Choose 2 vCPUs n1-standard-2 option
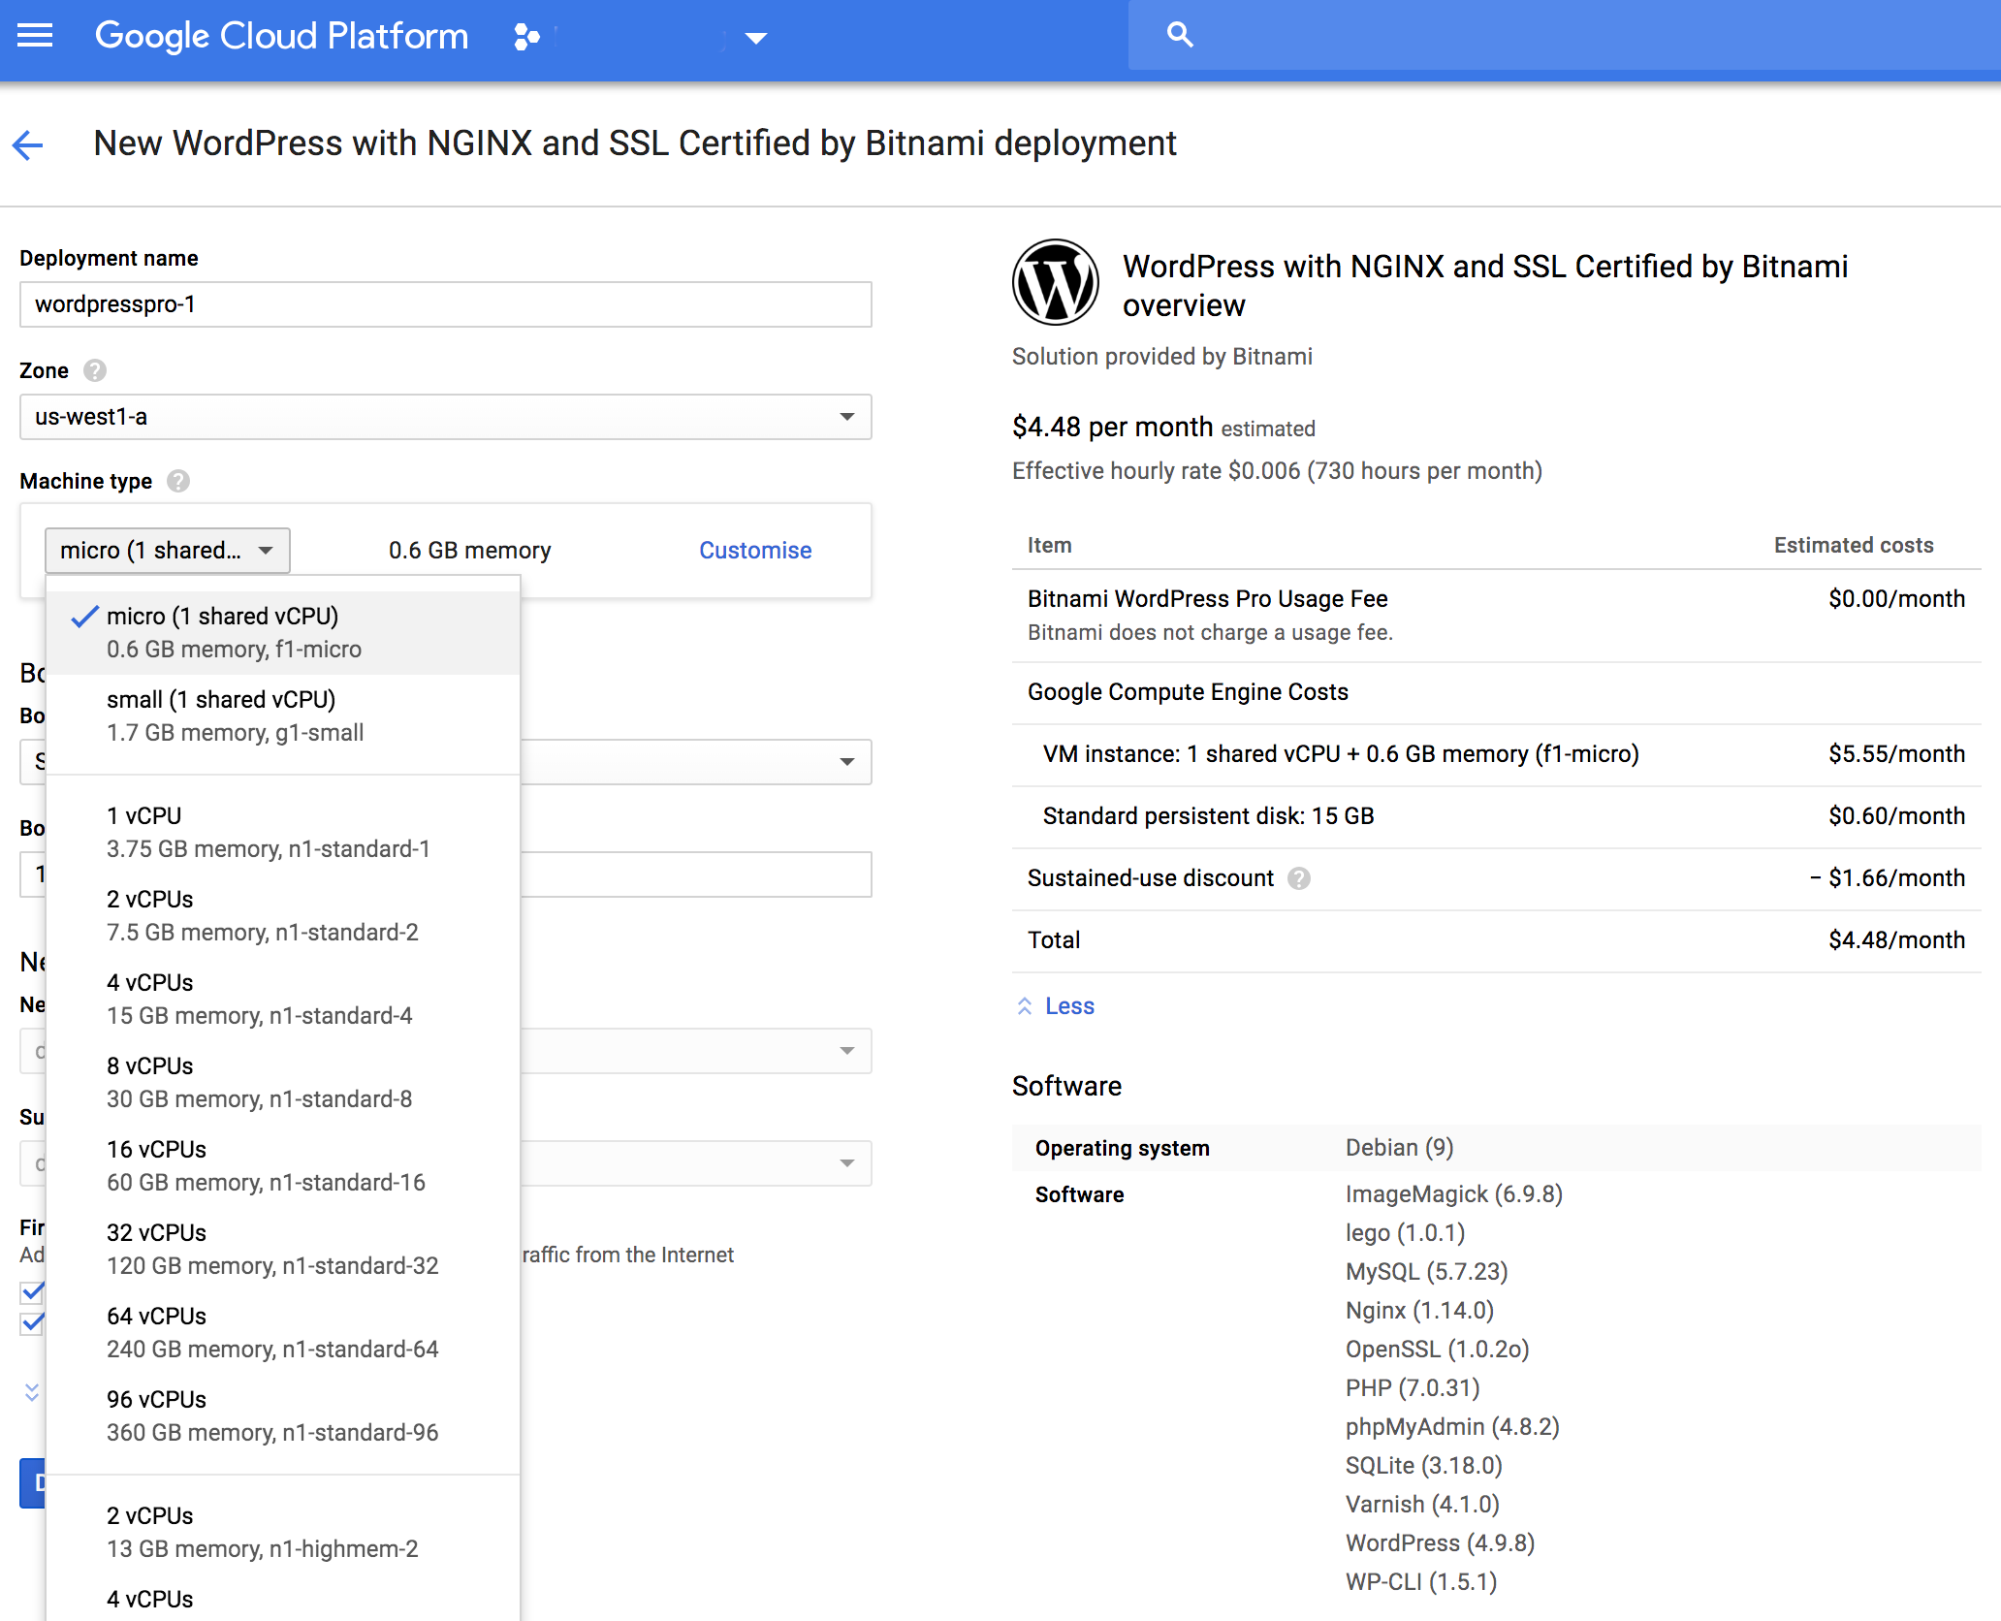 [x=262, y=915]
